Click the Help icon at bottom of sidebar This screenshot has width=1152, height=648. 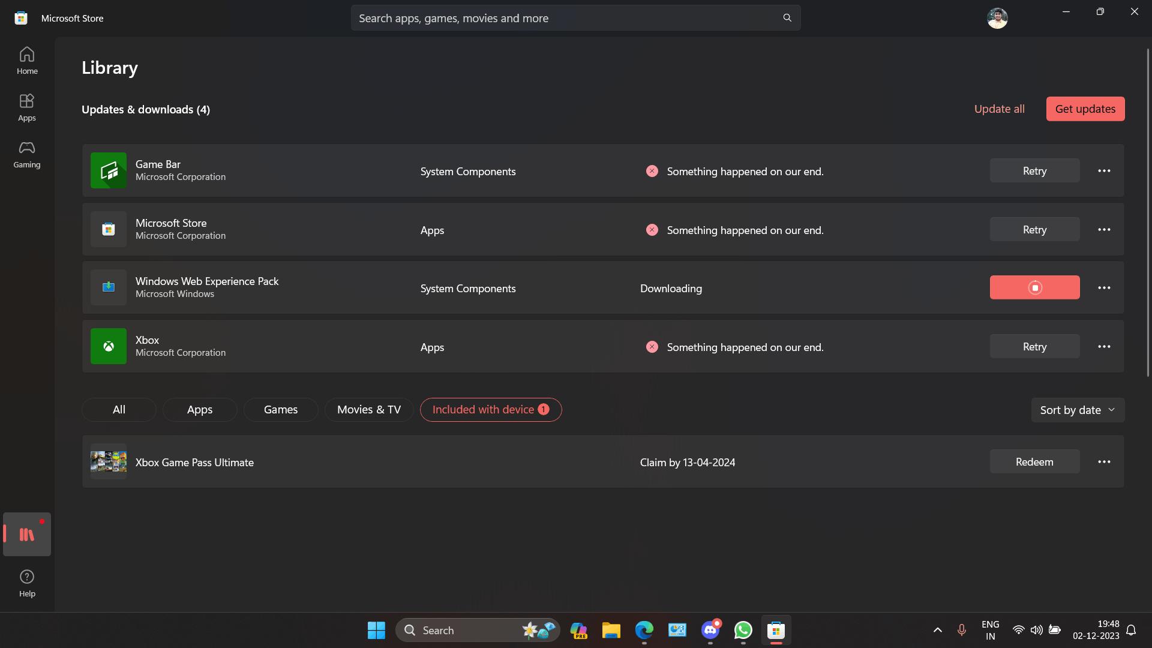point(28,583)
